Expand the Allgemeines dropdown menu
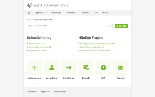Image resolution: width=155 pixels, height=97 pixels. (x=41, y=13)
